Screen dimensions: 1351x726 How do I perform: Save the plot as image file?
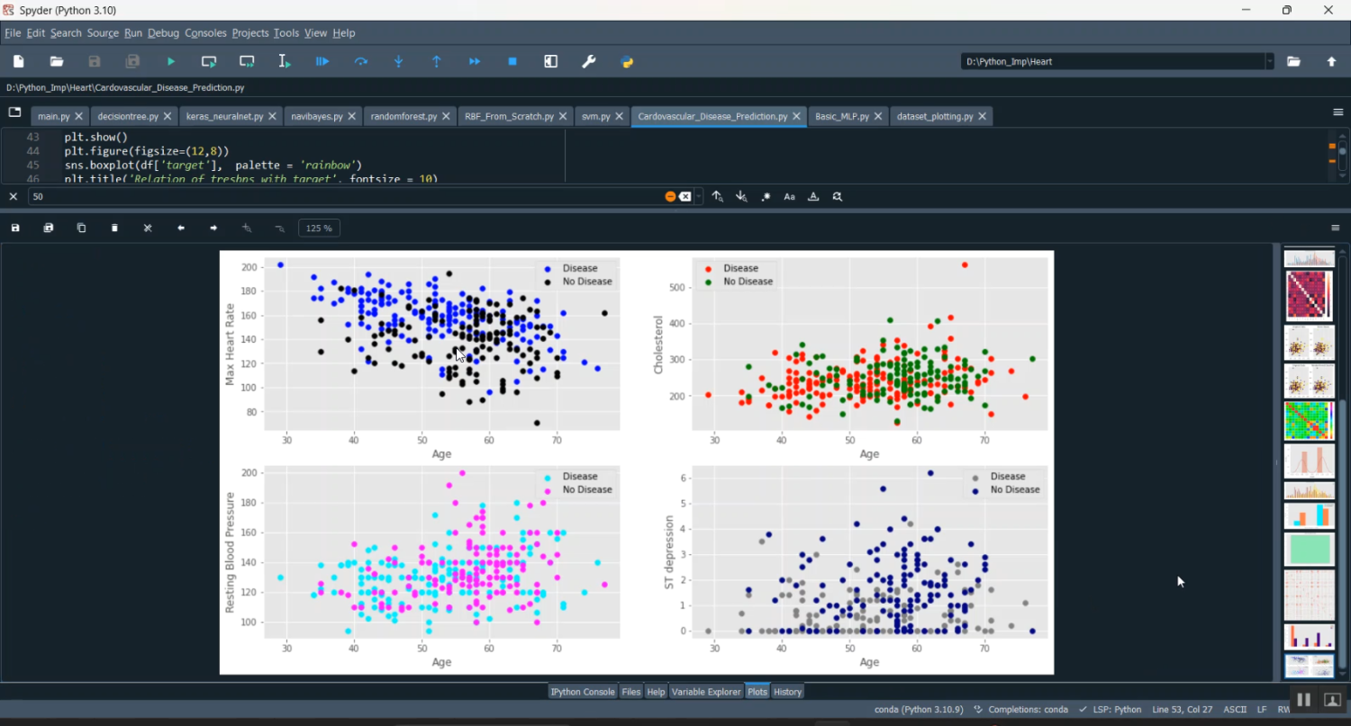point(15,229)
